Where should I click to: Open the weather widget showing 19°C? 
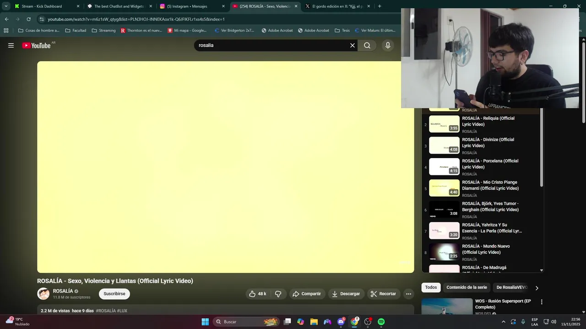coord(17,322)
